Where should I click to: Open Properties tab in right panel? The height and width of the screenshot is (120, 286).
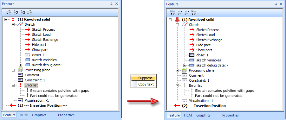click(x=231, y=115)
